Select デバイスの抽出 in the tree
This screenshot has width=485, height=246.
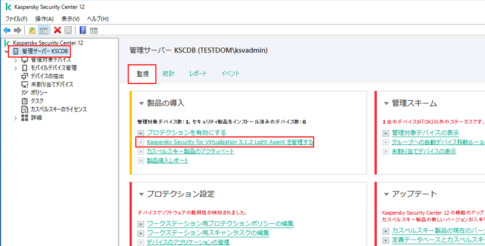[x=47, y=76]
